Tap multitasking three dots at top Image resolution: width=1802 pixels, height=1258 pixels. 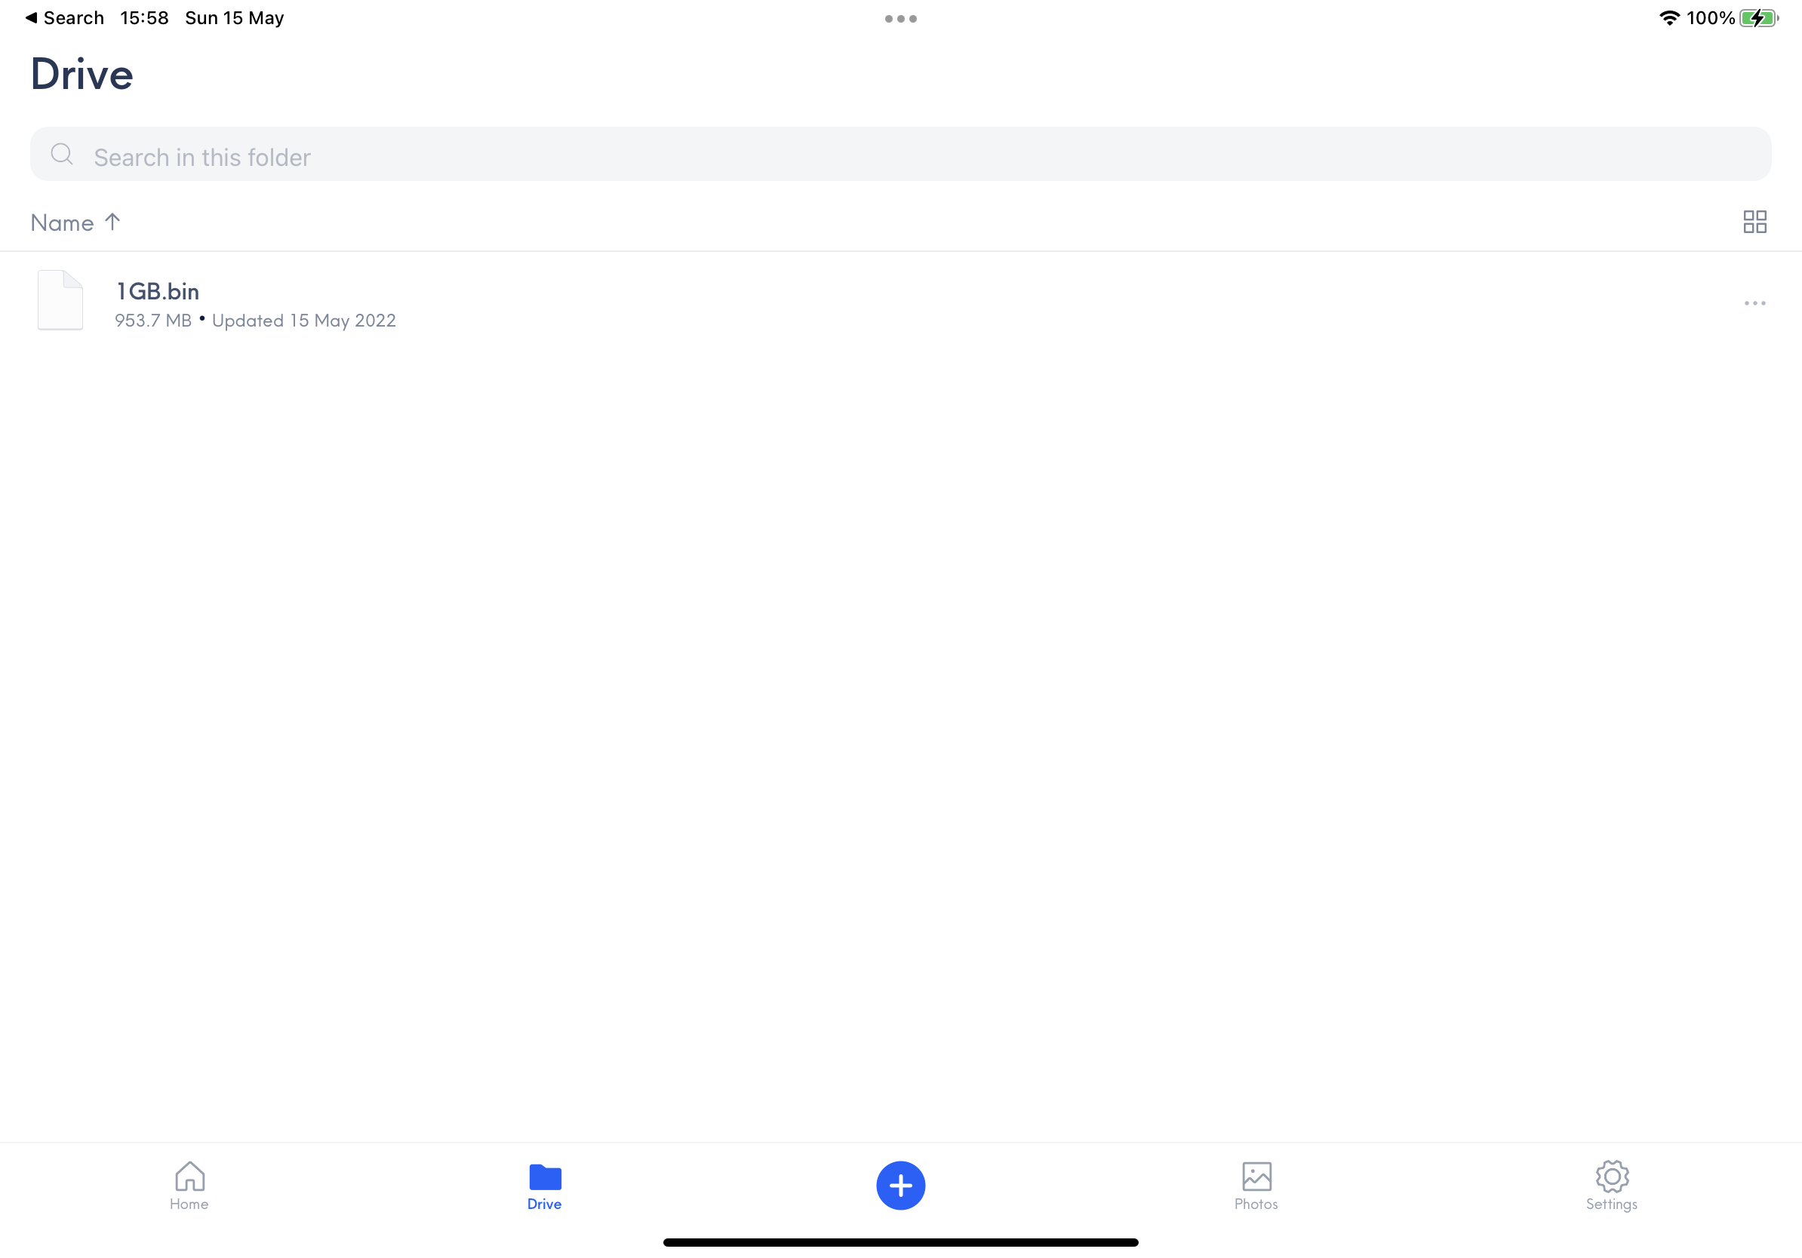coord(900,19)
